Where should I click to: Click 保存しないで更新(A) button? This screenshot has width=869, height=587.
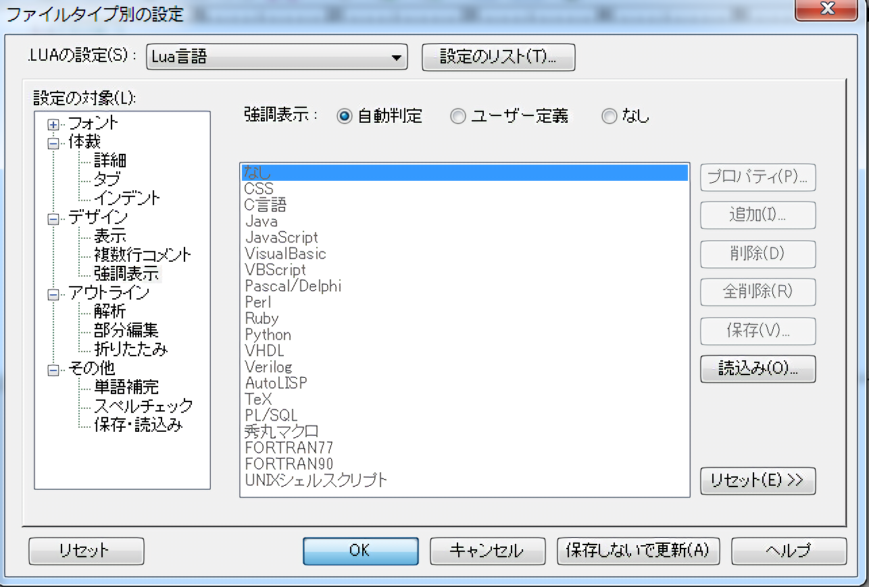point(638,551)
